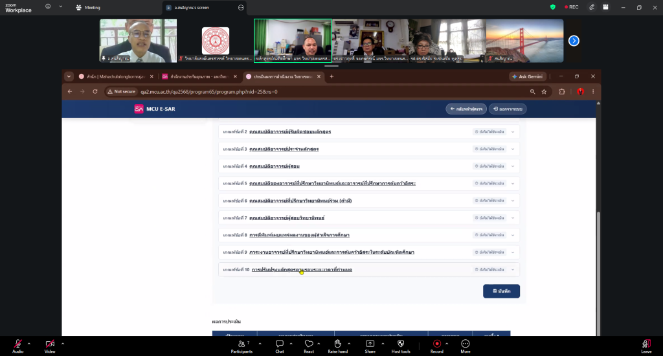
Task: Click the MCU E-SAR logo
Action: tap(154, 109)
